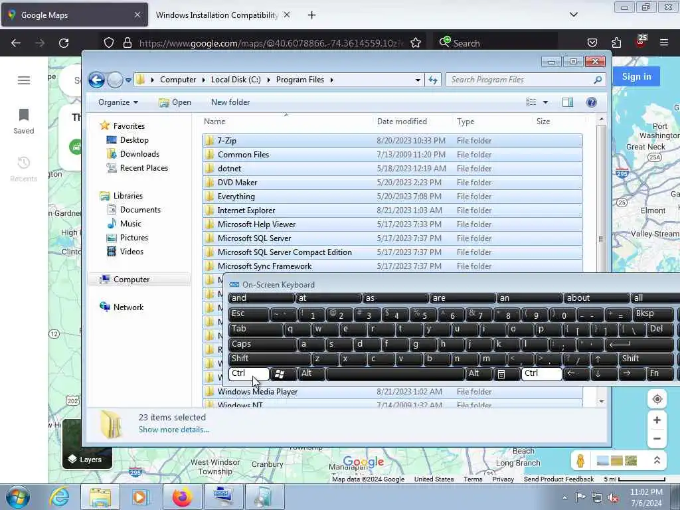Expand the arrow after Program Files in breadcrumb
The width and height of the screenshot is (680, 510).
pos(332,80)
